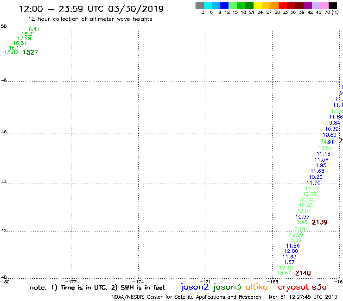Click the wave height value 12.53

[x=325, y=148]
